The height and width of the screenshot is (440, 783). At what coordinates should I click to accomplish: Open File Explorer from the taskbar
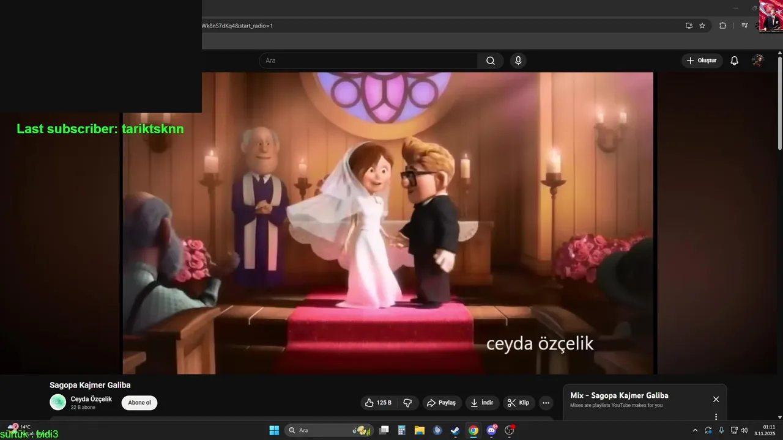click(x=420, y=430)
